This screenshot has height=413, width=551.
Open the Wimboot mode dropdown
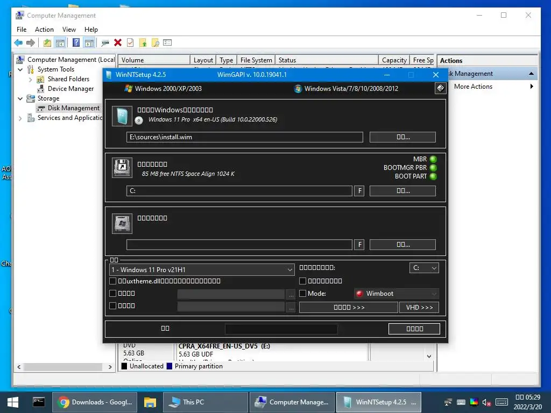pyautogui.click(x=397, y=294)
